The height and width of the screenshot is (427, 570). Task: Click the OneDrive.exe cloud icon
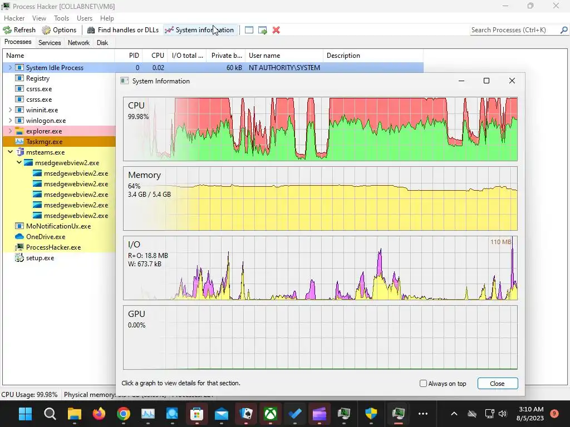click(19, 236)
